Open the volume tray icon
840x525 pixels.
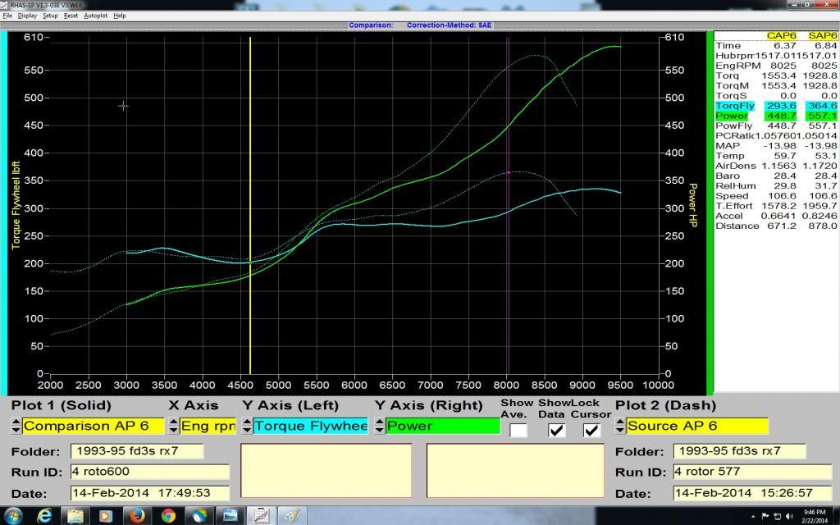point(789,517)
